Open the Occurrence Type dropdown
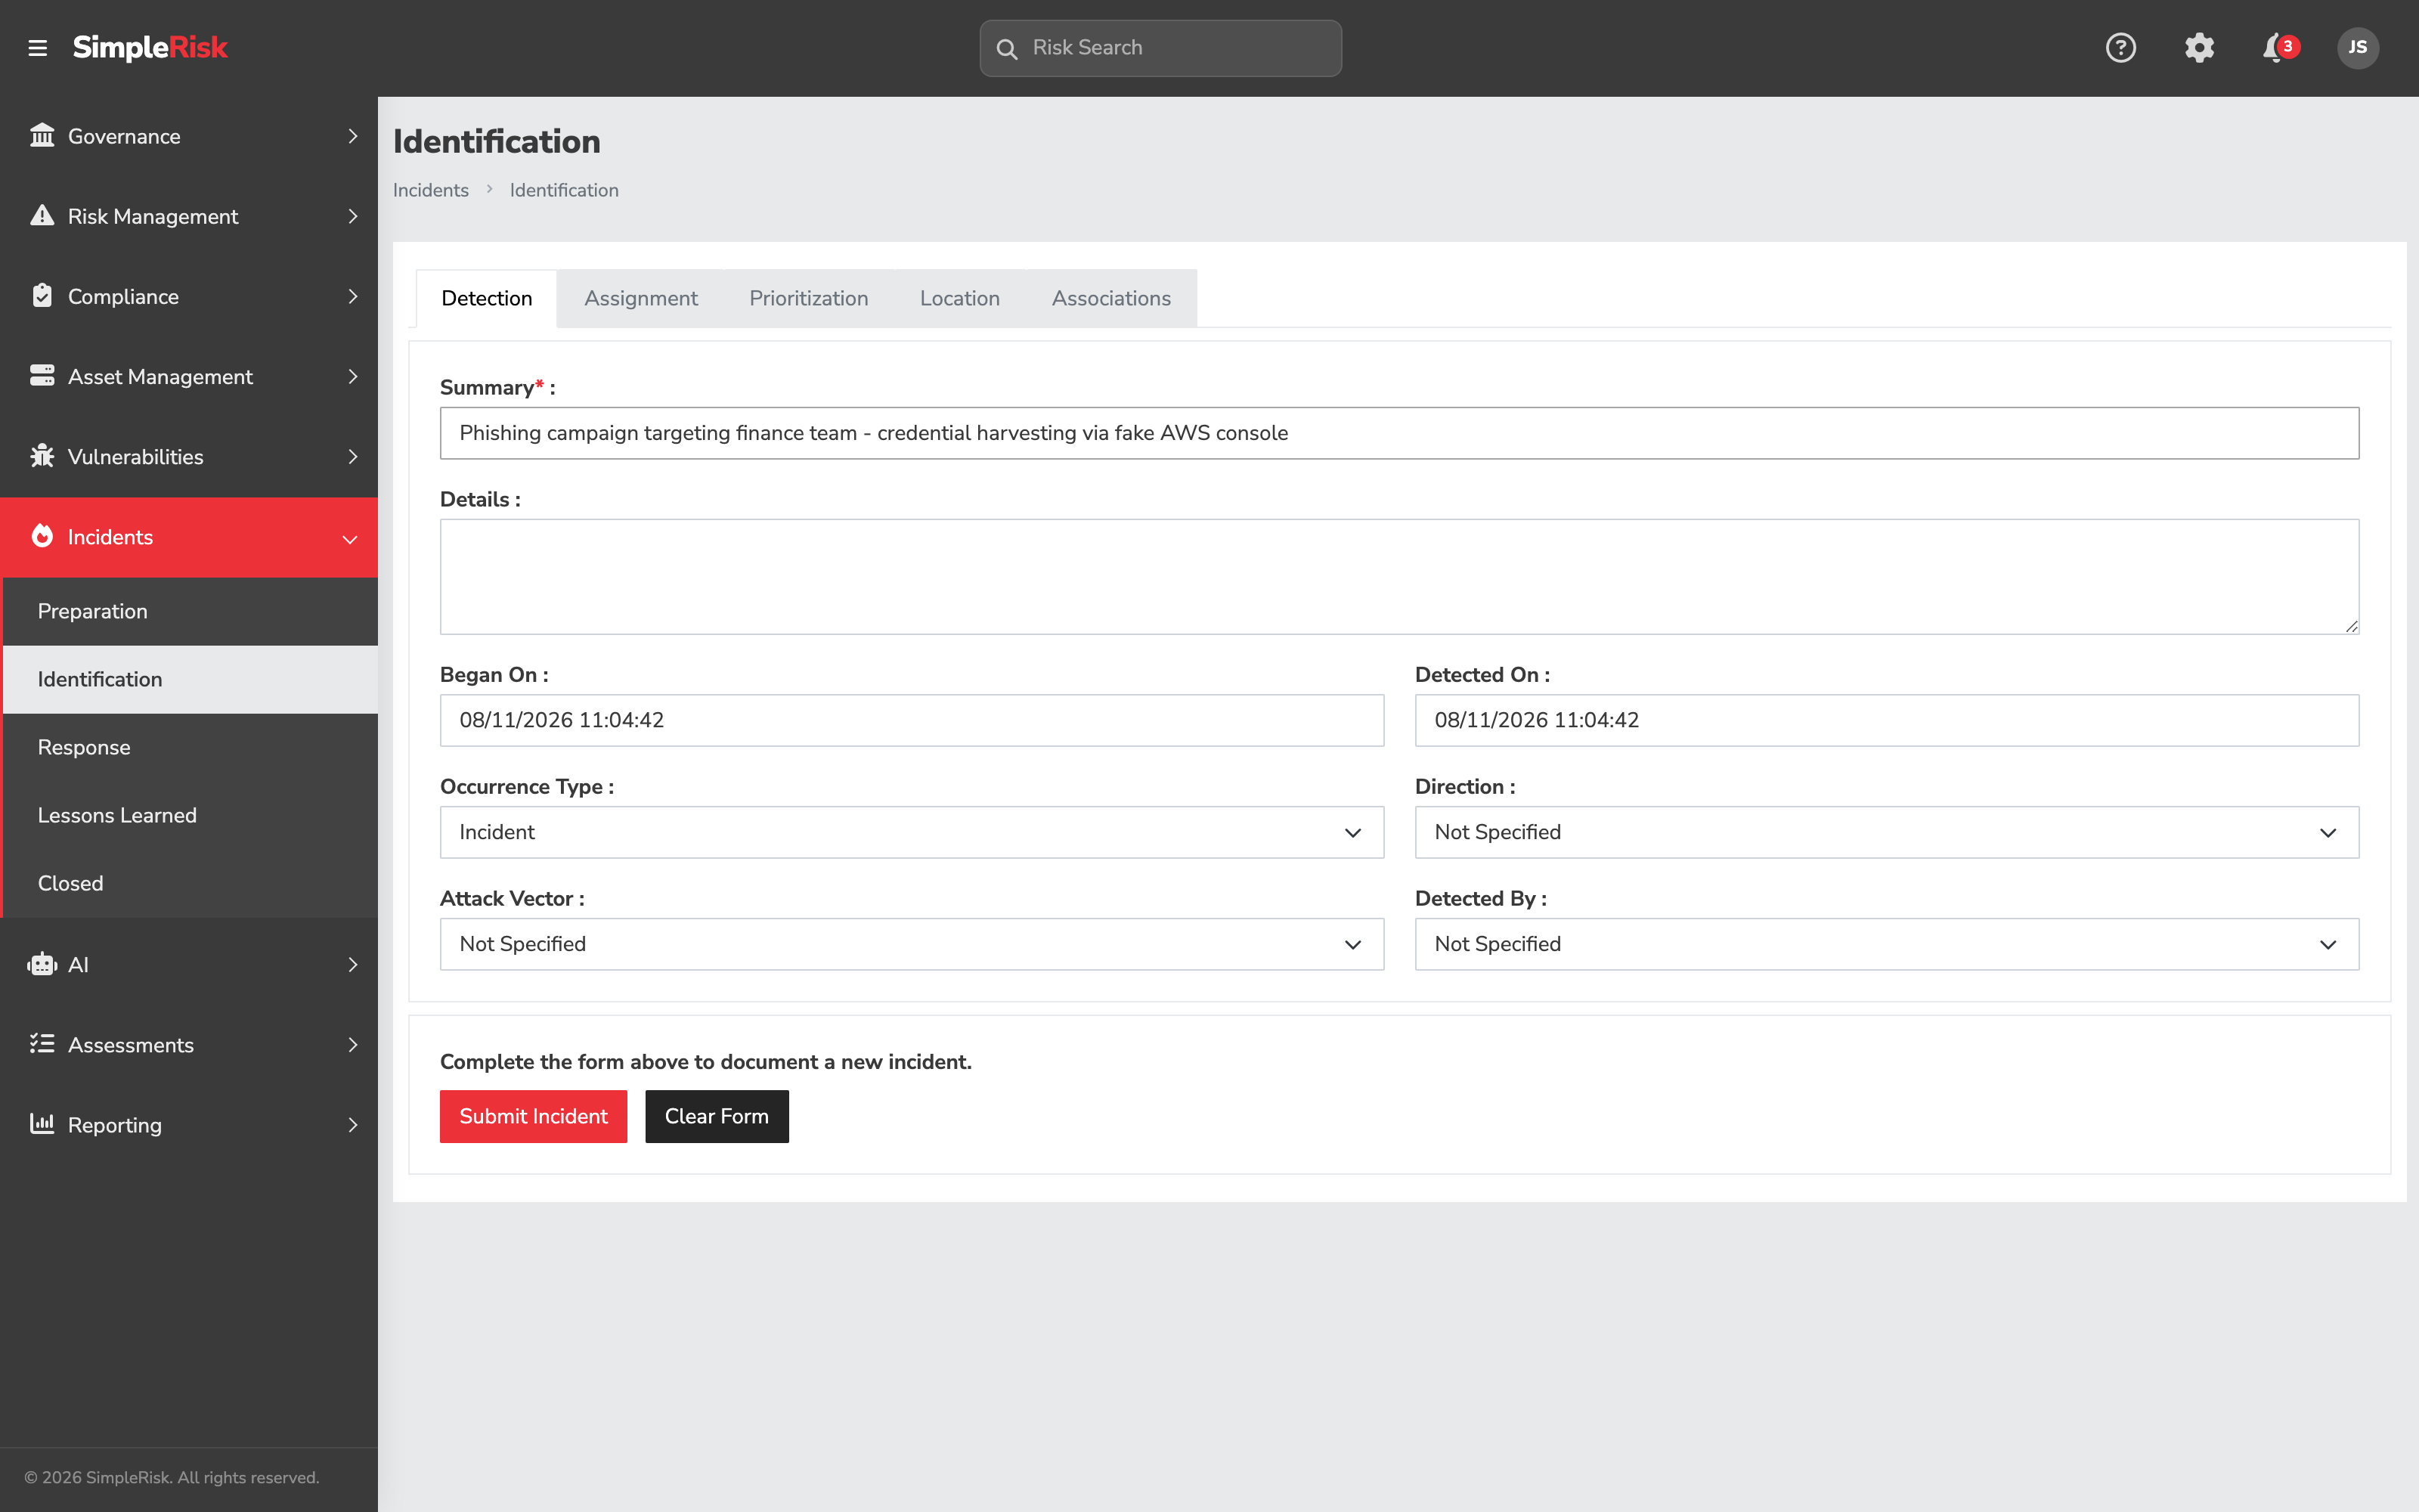This screenshot has width=2419, height=1512. click(912, 832)
